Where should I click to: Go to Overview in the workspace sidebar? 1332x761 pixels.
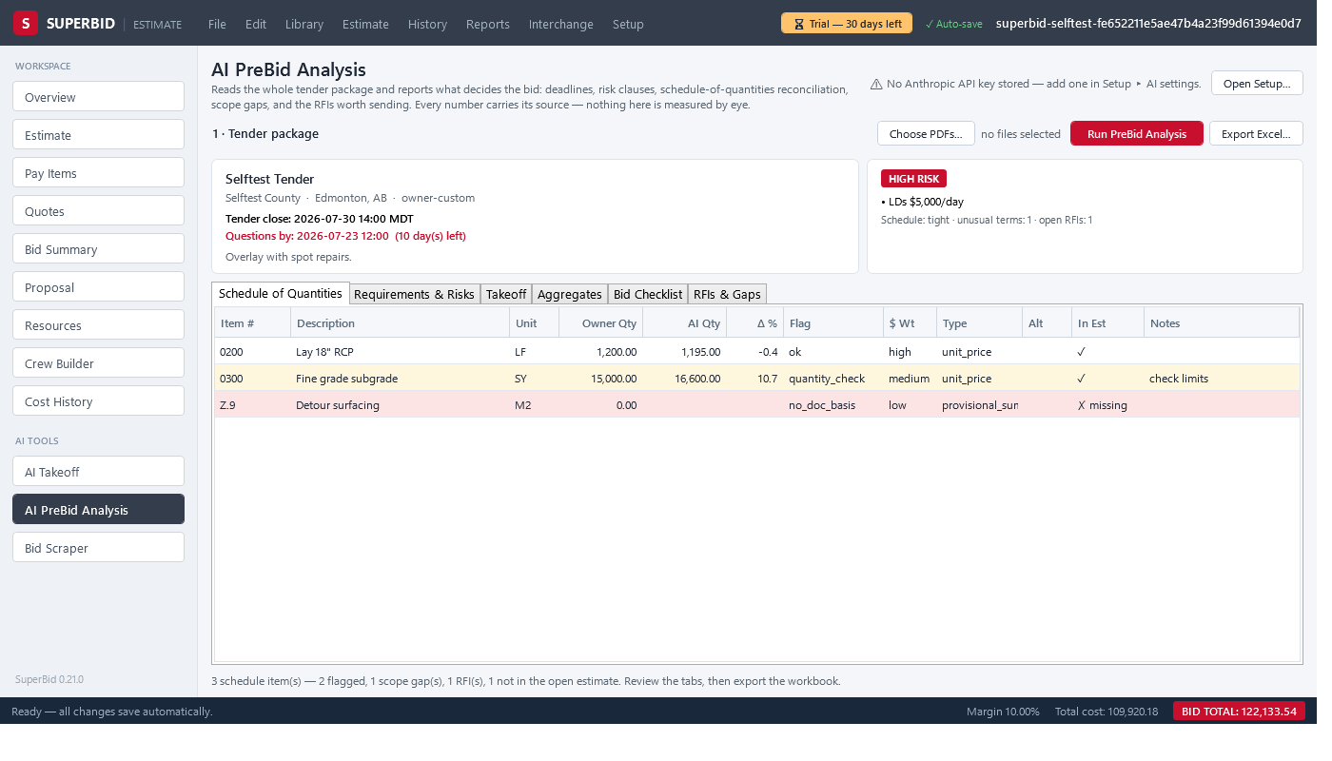98,97
